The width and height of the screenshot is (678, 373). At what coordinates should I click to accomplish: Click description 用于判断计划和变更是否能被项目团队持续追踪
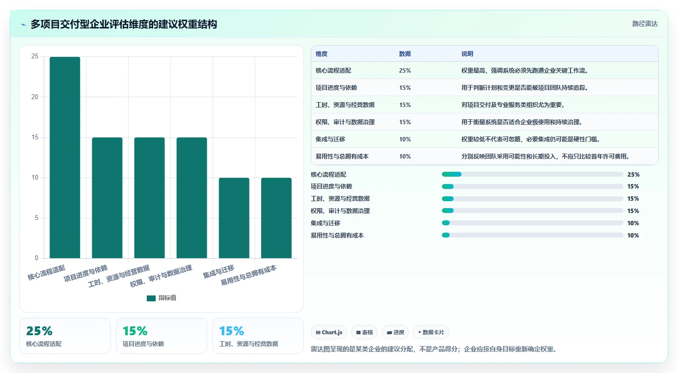pyautogui.click(x=525, y=88)
